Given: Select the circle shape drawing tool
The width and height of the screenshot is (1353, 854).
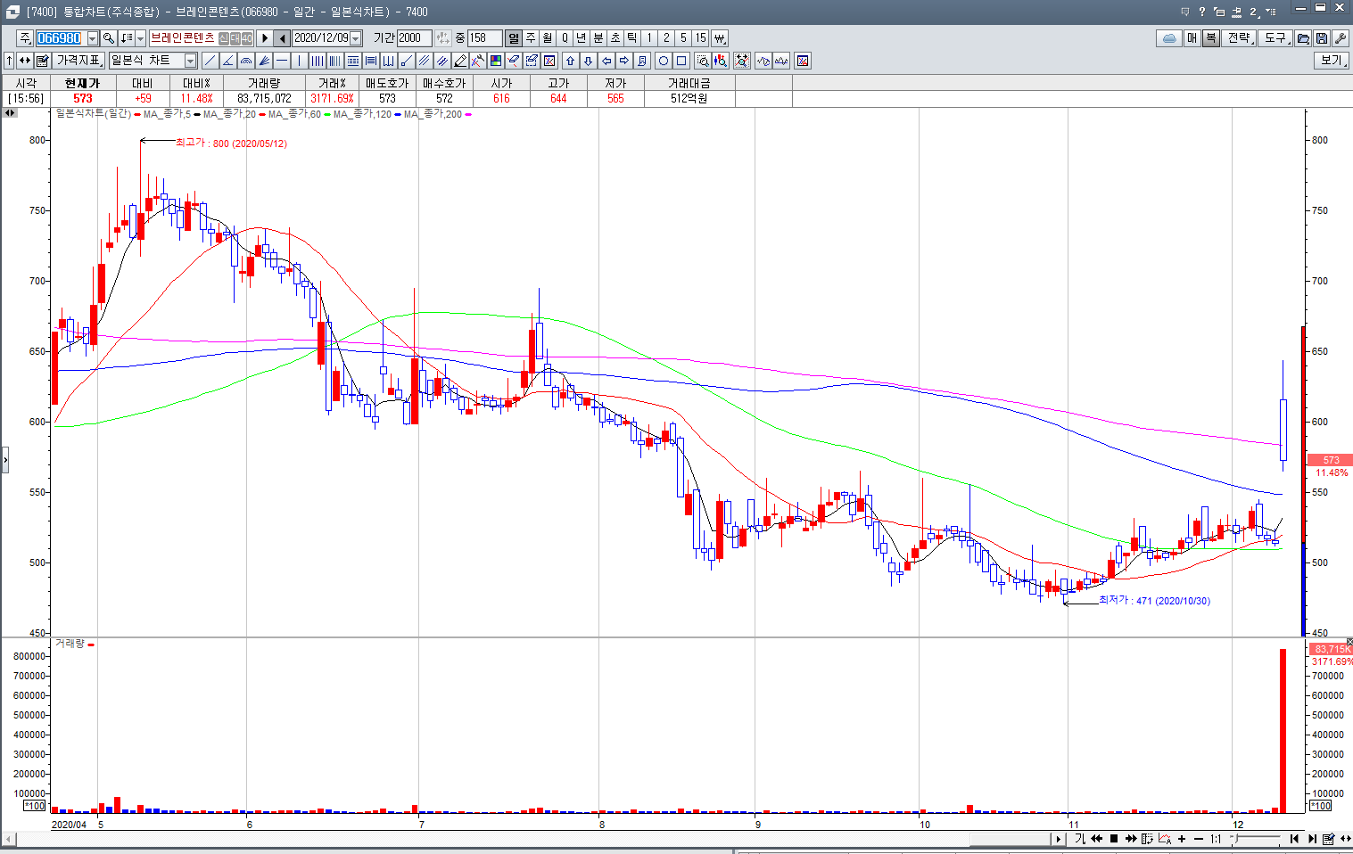Looking at the screenshot, I should click(664, 61).
